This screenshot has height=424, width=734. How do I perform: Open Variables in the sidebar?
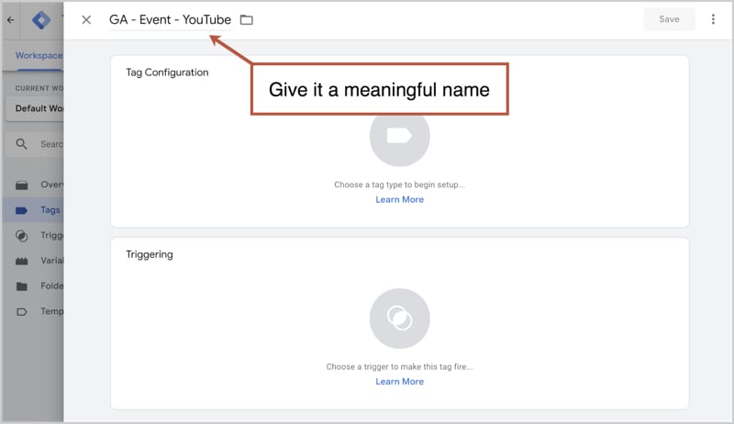(x=35, y=261)
